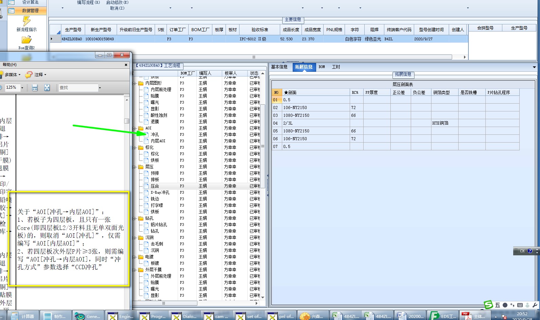The image size is (540, 320).
Task: Collapse the 钻孔 tree folder
Action: [x=135, y=218]
